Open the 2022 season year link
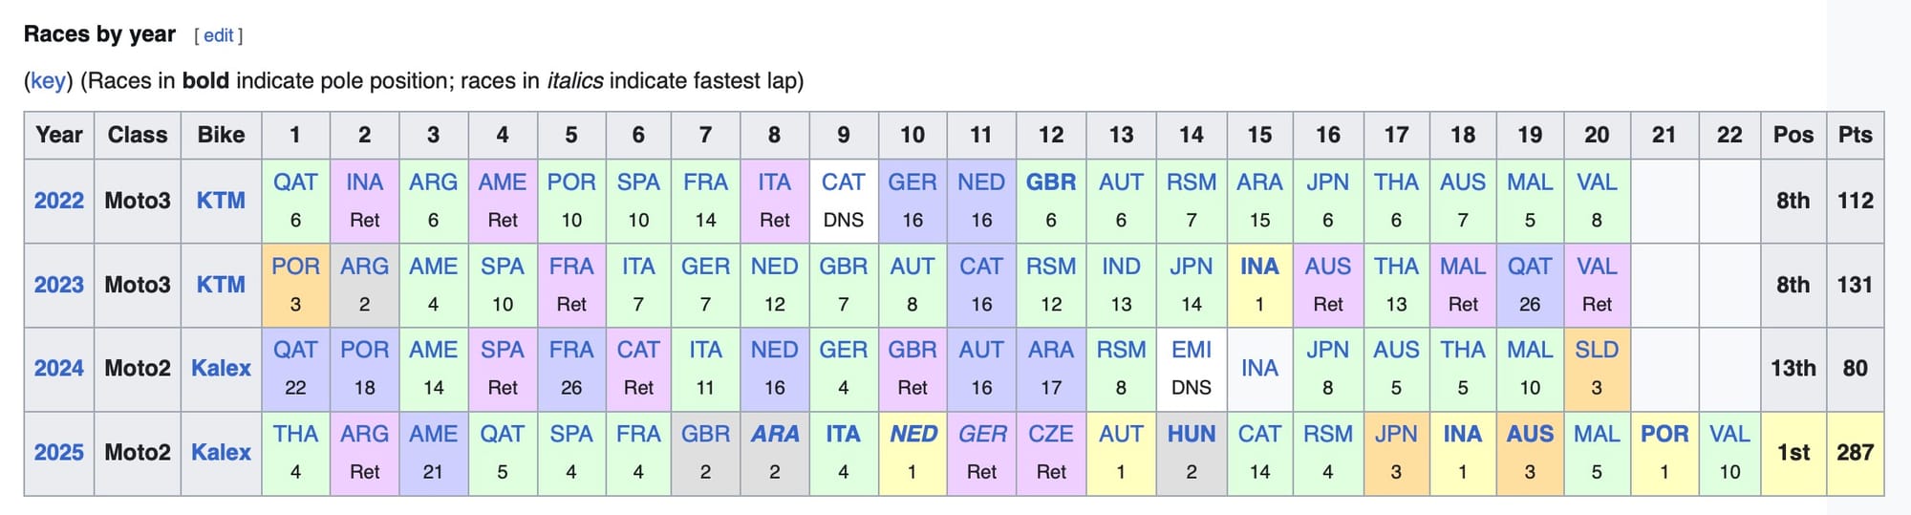Image resolution: width=1911 pixels, height=515 pixels. [59, 201]
